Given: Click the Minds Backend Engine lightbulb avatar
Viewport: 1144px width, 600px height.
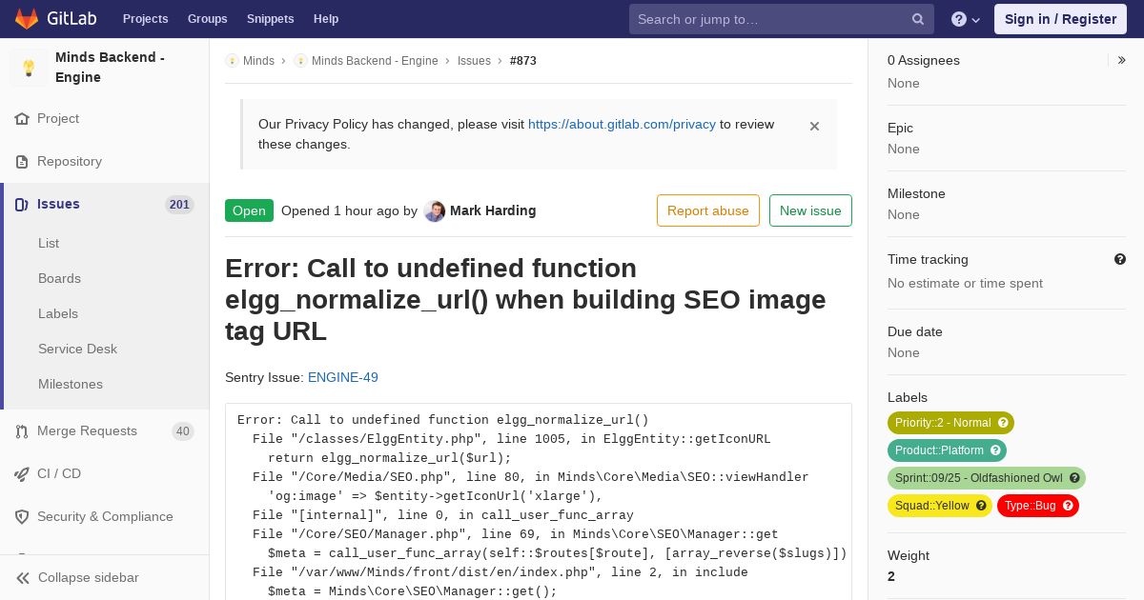Looking at the screenshot, I should pyautogui.click(x=29, y=68).
